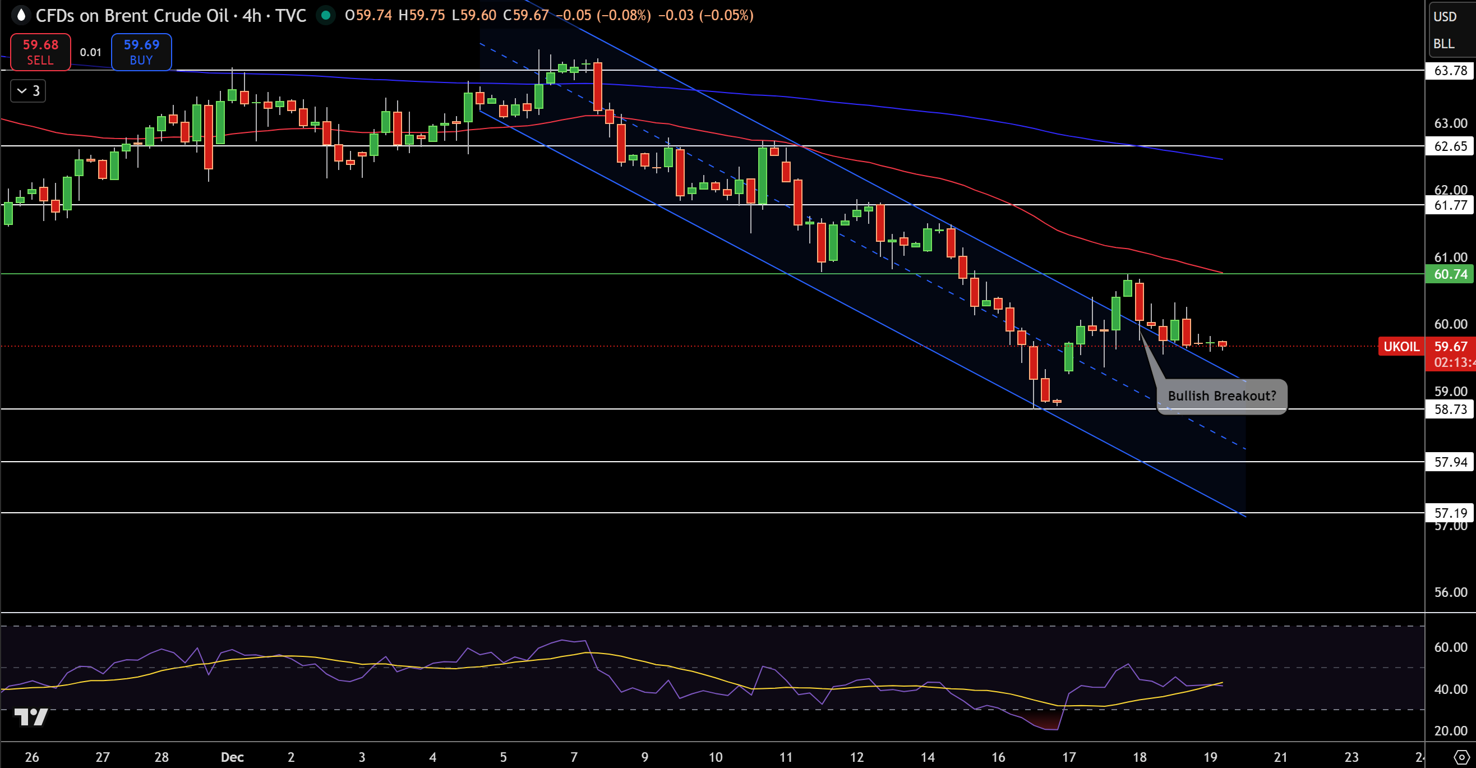Image resolution: width=1476 pixels, height=768 pixels.
Task: Click the Dec date on time axis
Action: pyautogui.click(x=232, y=757)
